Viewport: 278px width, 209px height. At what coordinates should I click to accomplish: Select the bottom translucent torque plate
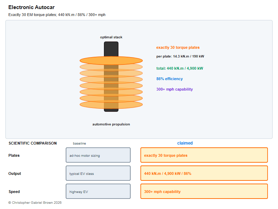click(111, 104)
